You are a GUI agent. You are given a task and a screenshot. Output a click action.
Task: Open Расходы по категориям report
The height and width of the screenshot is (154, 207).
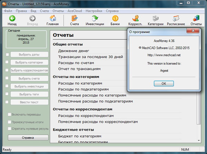(x=80, y=84)
